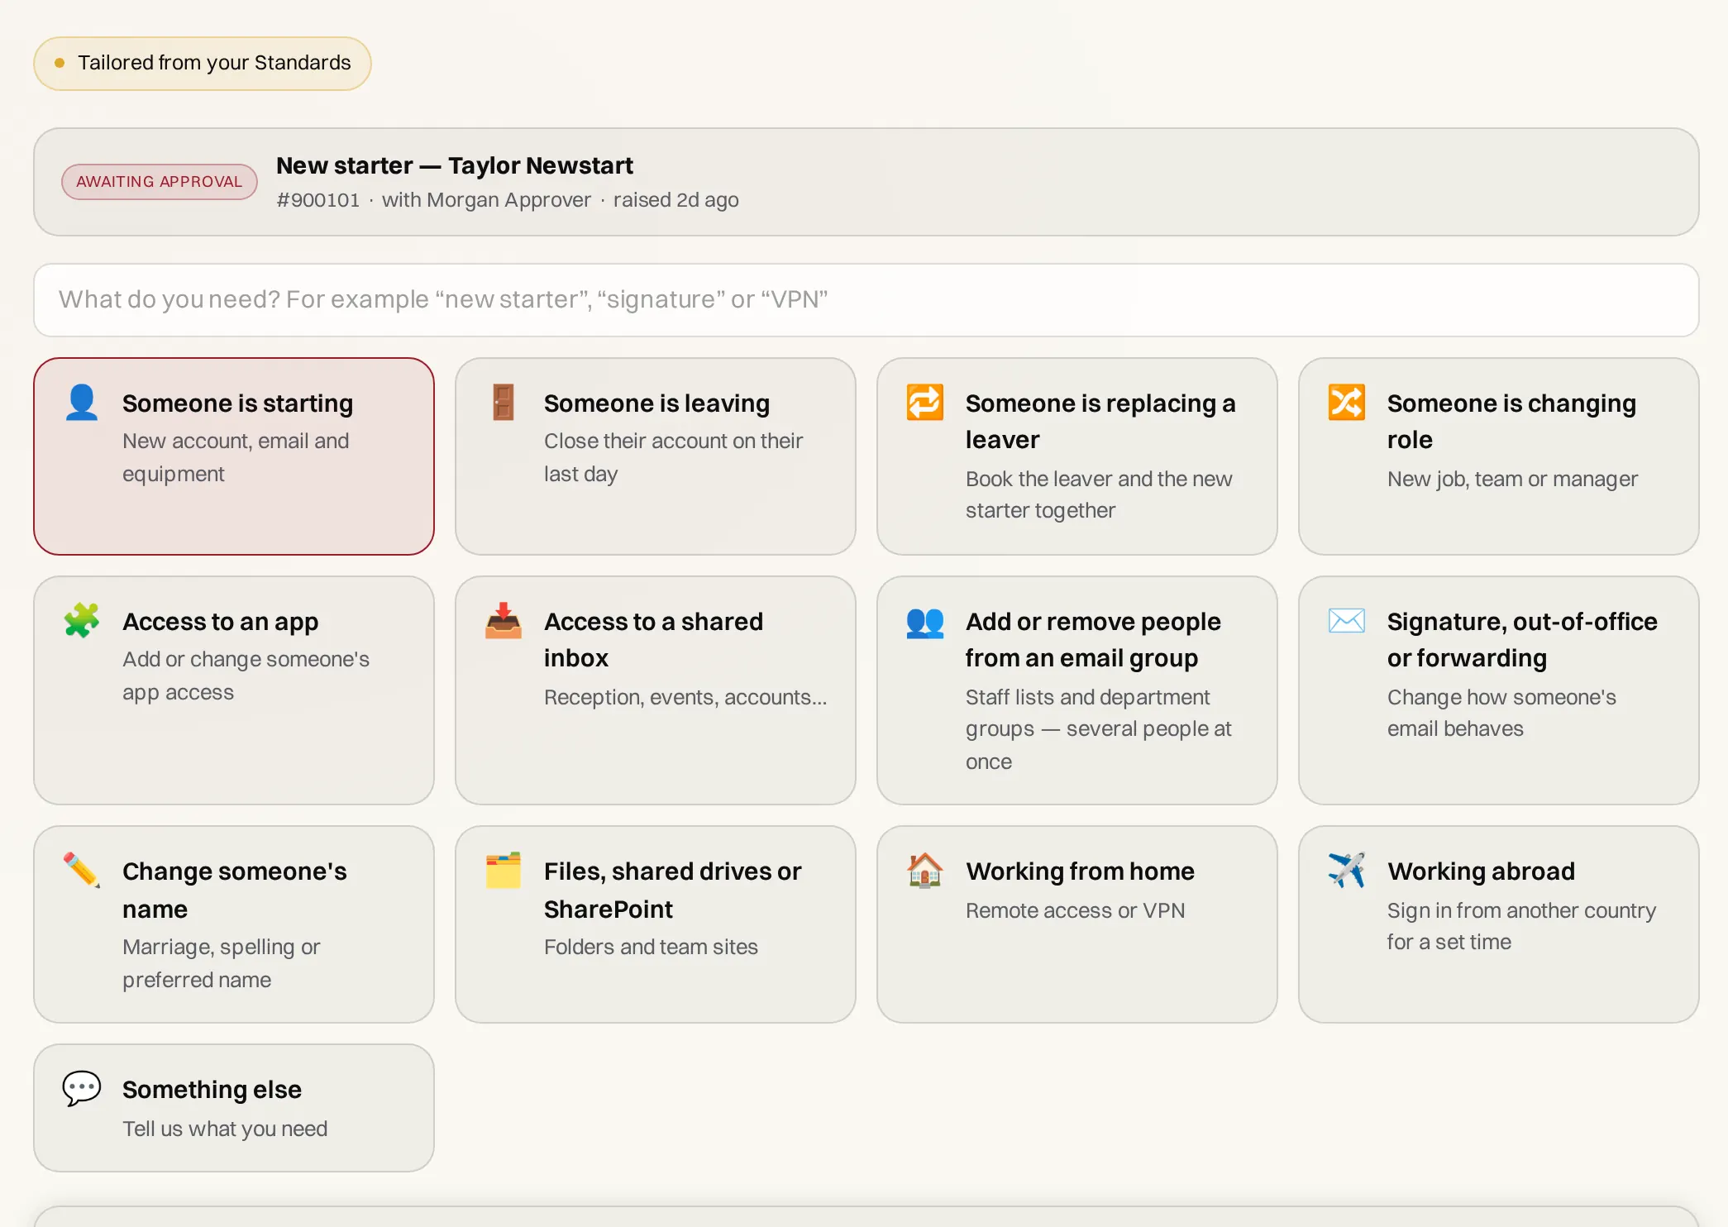Select the Change someone's name card
This screenshot has width=1728, height=1227.
(x=234, y=924)
